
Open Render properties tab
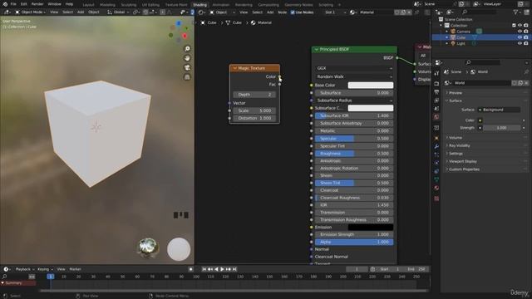tap(436, 83)
